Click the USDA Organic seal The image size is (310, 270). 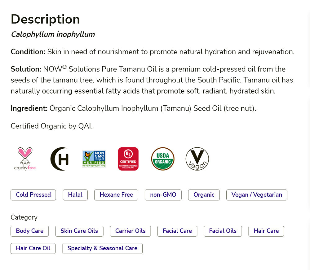coord(163,159)
